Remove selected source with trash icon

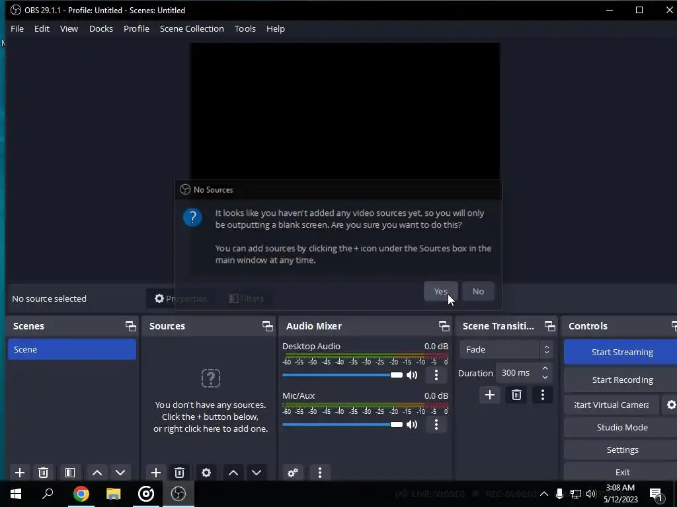pos(180,473)
